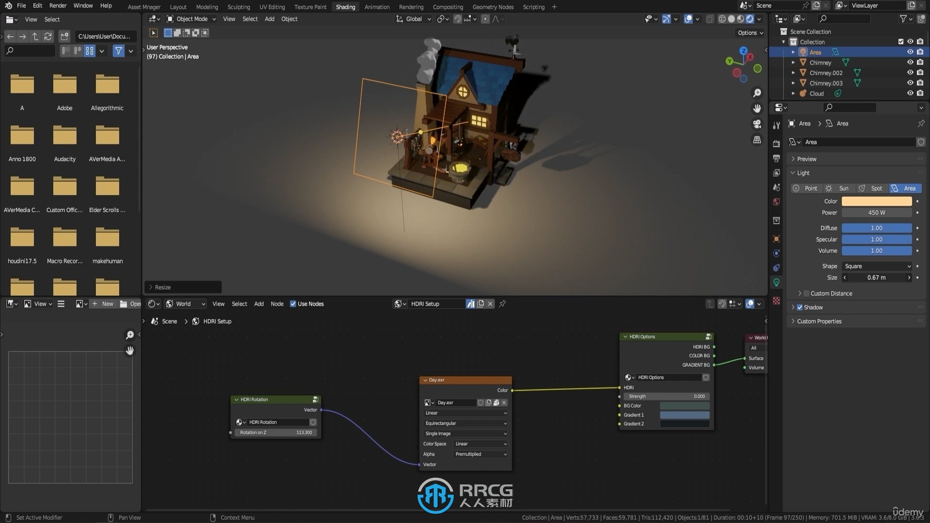
Task: Toggle visibility of Chimney object
Action: pyautogui.click(x=910, y=62)
